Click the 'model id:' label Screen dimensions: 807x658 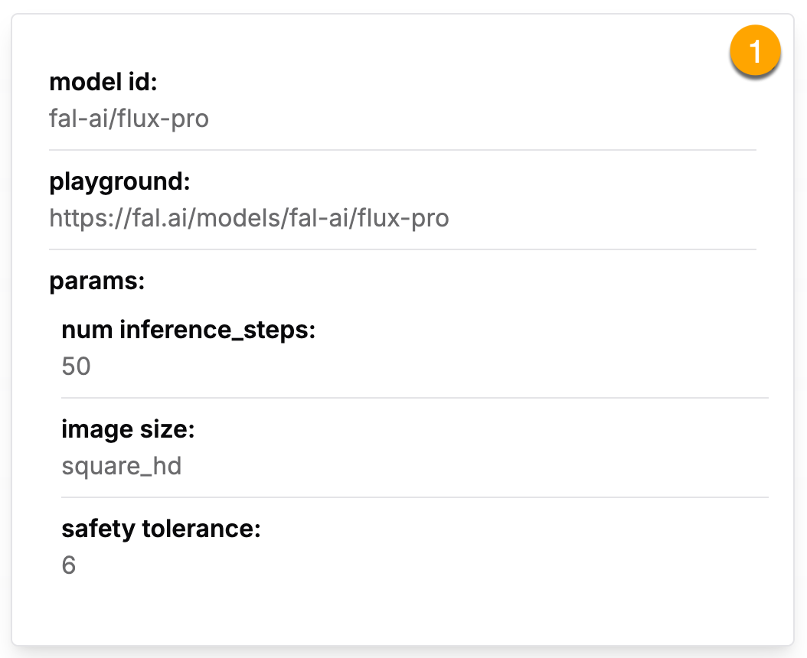(x=103, y=82)
